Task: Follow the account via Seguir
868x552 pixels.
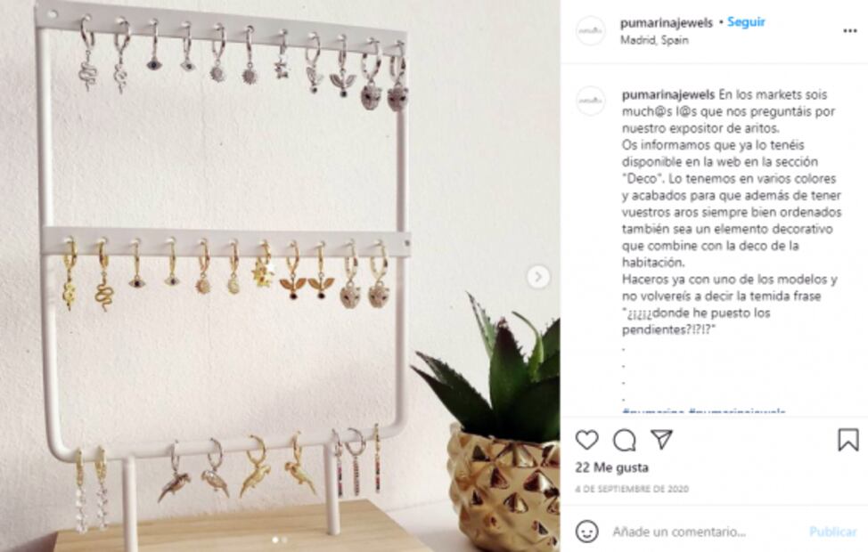Action: [746, 22]
